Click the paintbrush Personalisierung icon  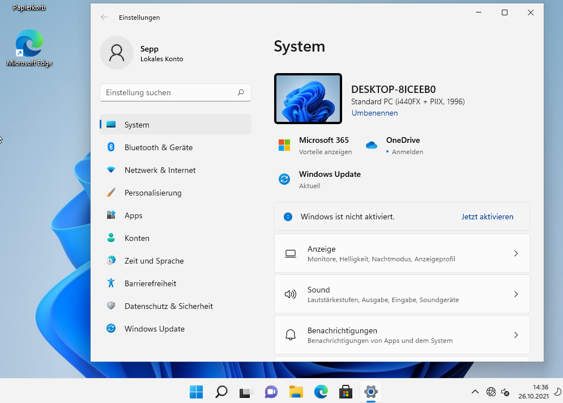coord(111,192)
